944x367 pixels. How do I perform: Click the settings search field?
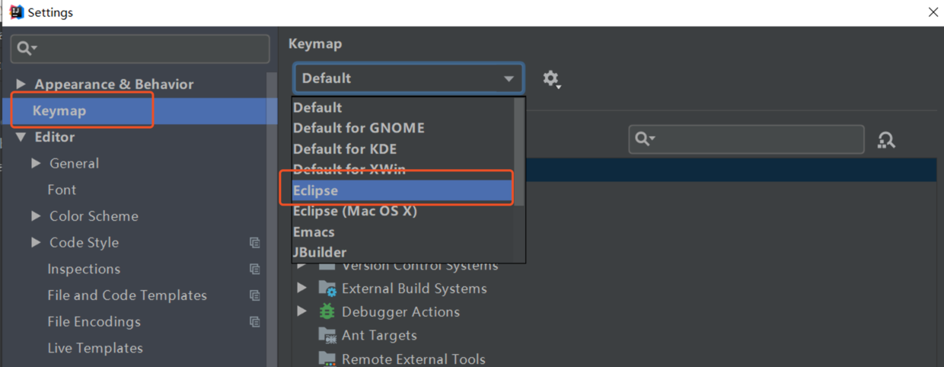pos(140,49)
